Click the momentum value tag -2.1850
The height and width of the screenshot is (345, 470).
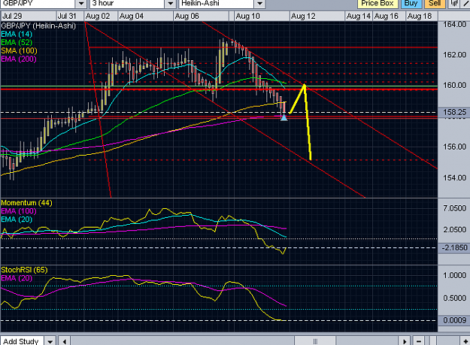tap(454, 248)
